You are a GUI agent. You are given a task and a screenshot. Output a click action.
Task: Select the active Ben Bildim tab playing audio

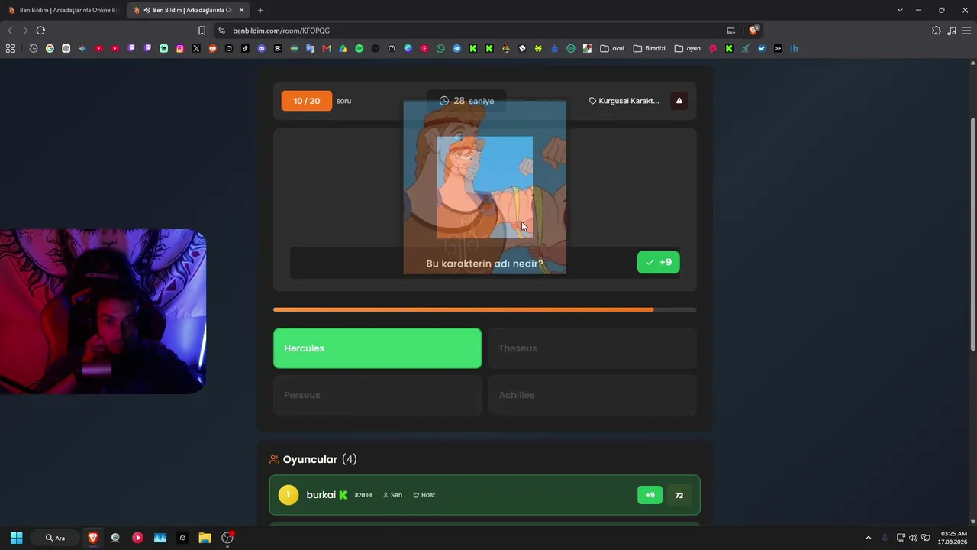point(187,10)
